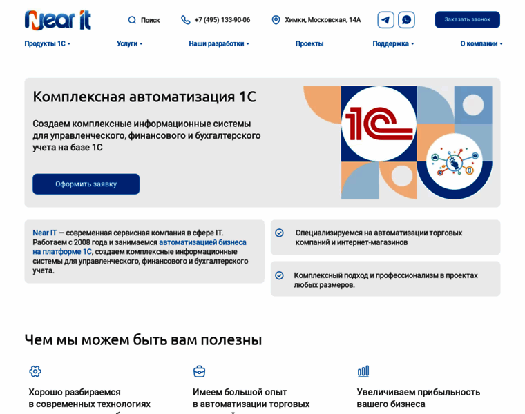
Task: Expand the 'Наши разработки' dropdown menu
Action: pos(219,43)
